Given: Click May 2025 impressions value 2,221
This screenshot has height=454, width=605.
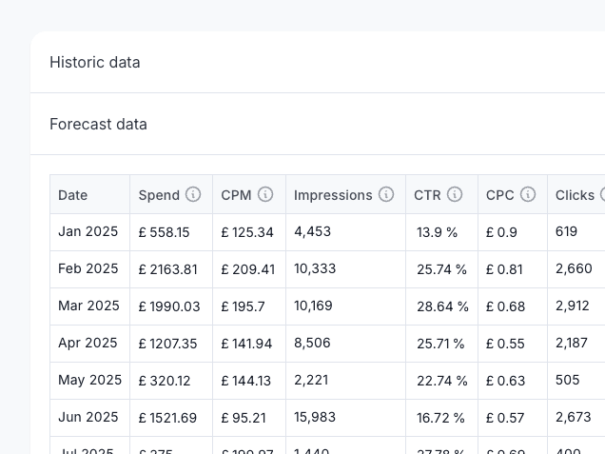Looking at the screenshot, I should [312, 380].
